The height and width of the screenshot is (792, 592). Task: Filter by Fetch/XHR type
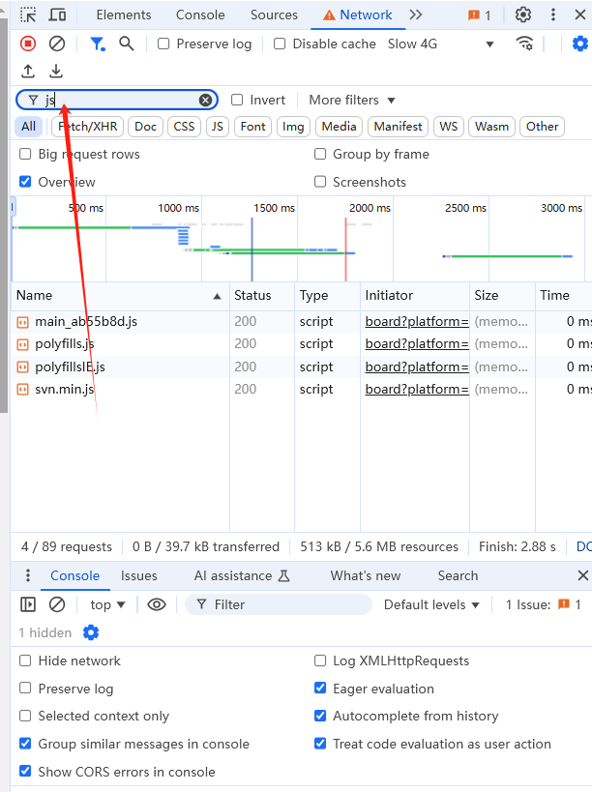tap(88, 127)
